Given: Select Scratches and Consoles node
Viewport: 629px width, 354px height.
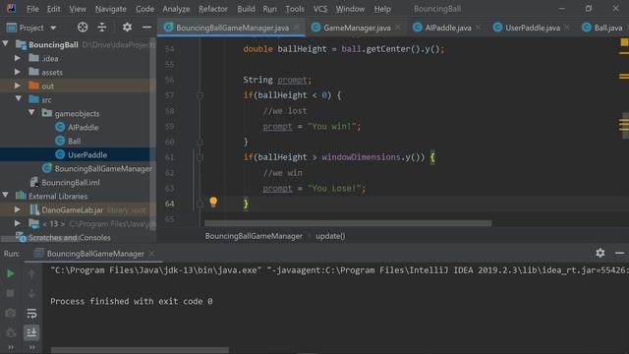Looking at the screenshot, I should [70, 238].
